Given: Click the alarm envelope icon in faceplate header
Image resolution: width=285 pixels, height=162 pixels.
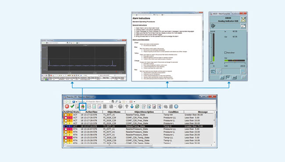Looking at the screenshot, I should click(243, 19).
